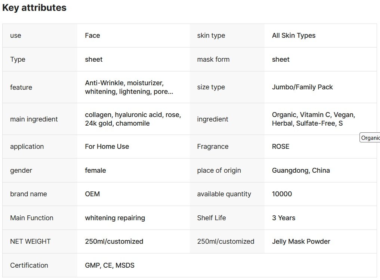Viewport: 380px width, 280px height.
Task: Click the "whitening repairing" Main Function value
Action: (x=115, y=218)
